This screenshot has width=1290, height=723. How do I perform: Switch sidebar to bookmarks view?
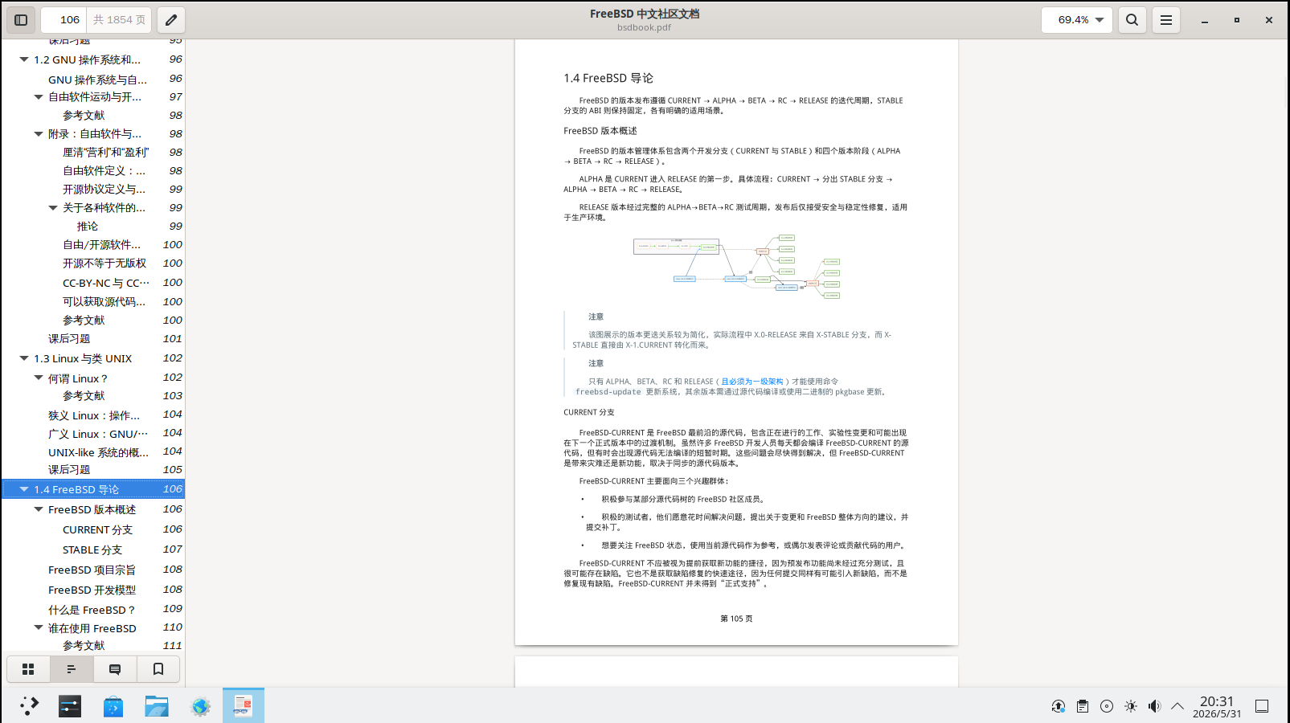[158, 669]
